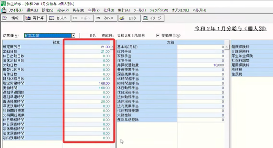Open the 給与(P) menu

63,10
